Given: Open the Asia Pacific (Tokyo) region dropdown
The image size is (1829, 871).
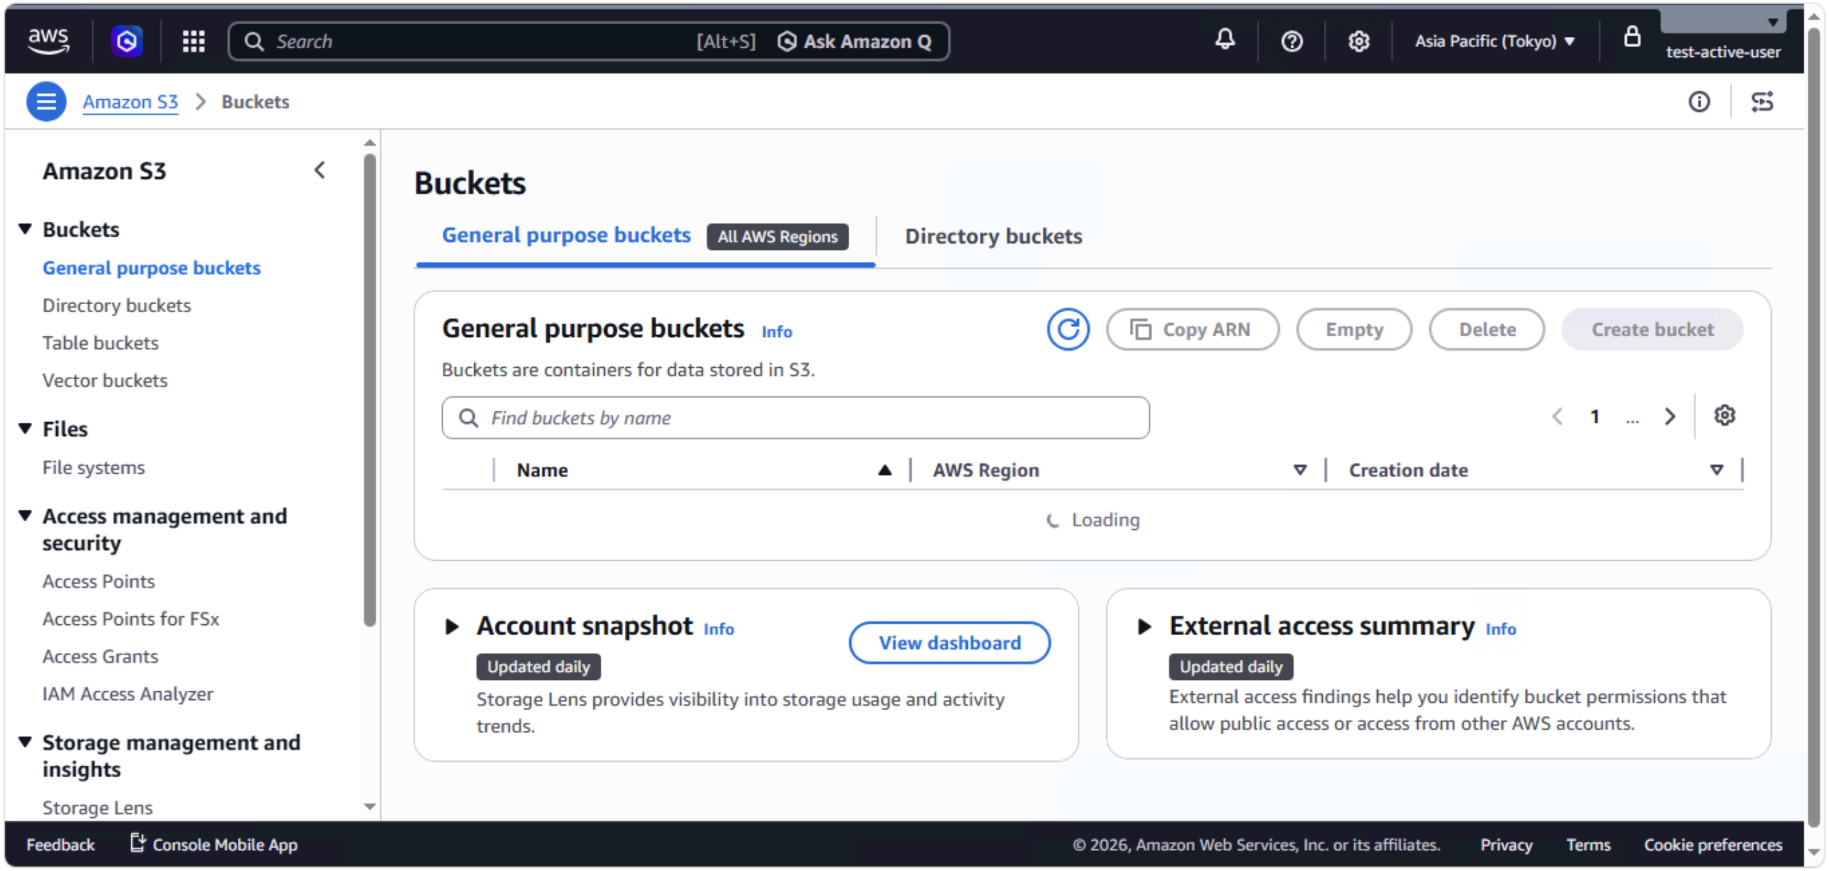Looking at the screenshot, I should pos(1494,41).
